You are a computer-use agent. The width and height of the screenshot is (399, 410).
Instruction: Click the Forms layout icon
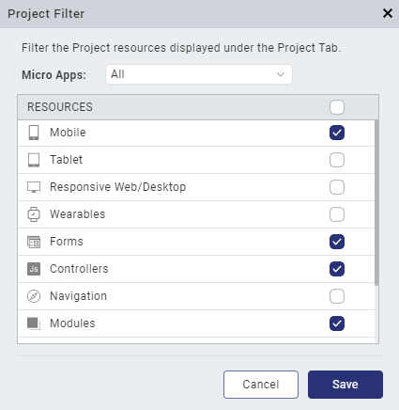[x=34, y=242]
